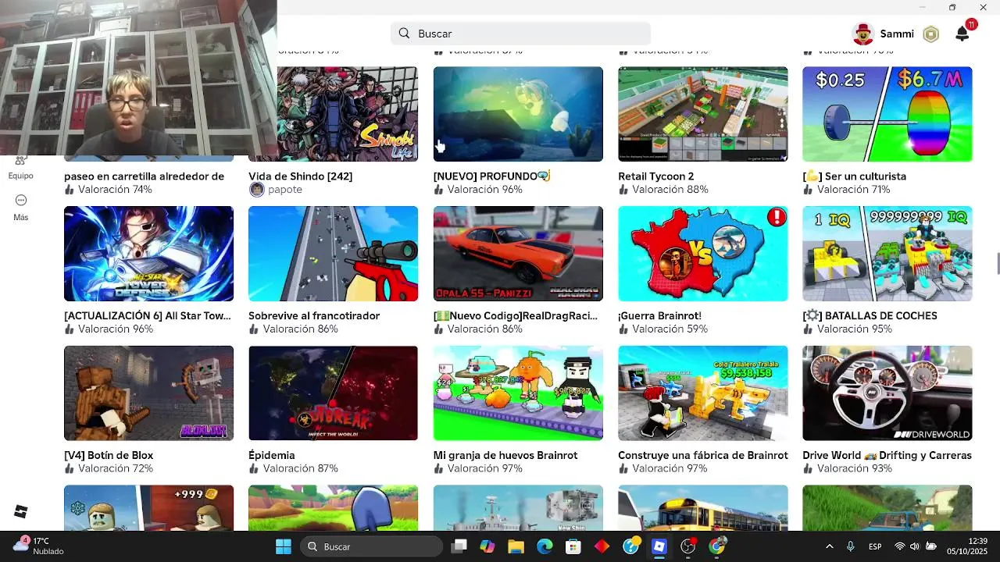This screenshot has height=562, width=1000.
Task: Open Construye una fábrica de Brainrot thumbnail
Action: (x=703, y=393)
